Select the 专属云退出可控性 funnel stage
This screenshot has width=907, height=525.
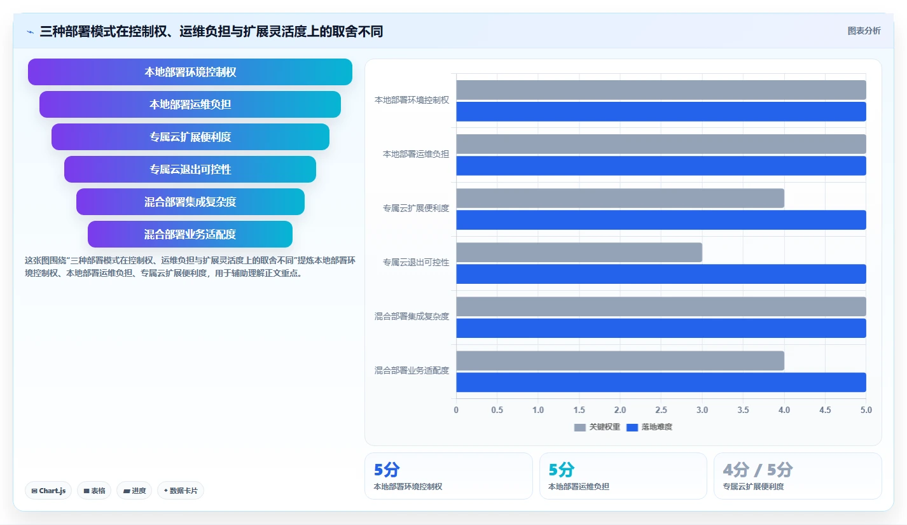tap(190, 169)
